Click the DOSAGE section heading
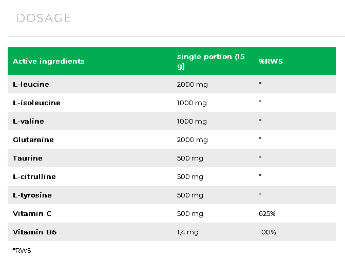The height and width of the screenshot is (259, 345). coord(44,18)
